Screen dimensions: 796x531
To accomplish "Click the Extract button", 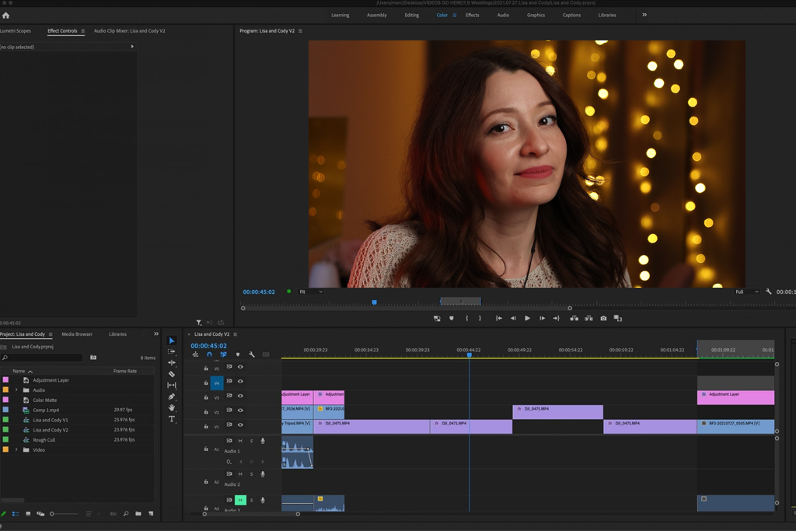I will pyautogui.click(x=589, y=318).
